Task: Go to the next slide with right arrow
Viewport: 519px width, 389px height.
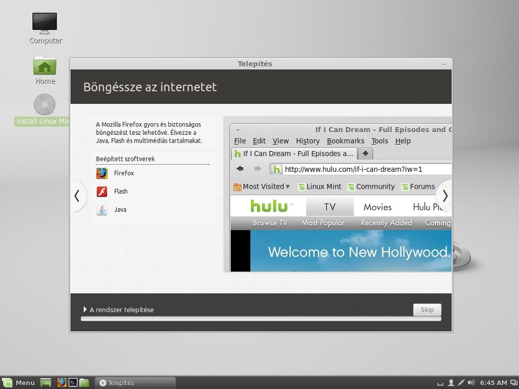Action: click(445, 196)
